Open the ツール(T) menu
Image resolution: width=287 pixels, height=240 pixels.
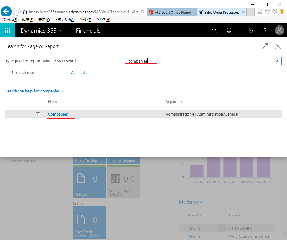pyautogui.click(x=86, y=20)
